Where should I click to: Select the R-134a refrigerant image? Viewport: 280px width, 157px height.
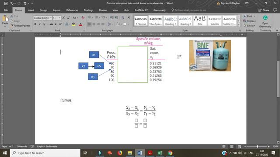point(210,55)
